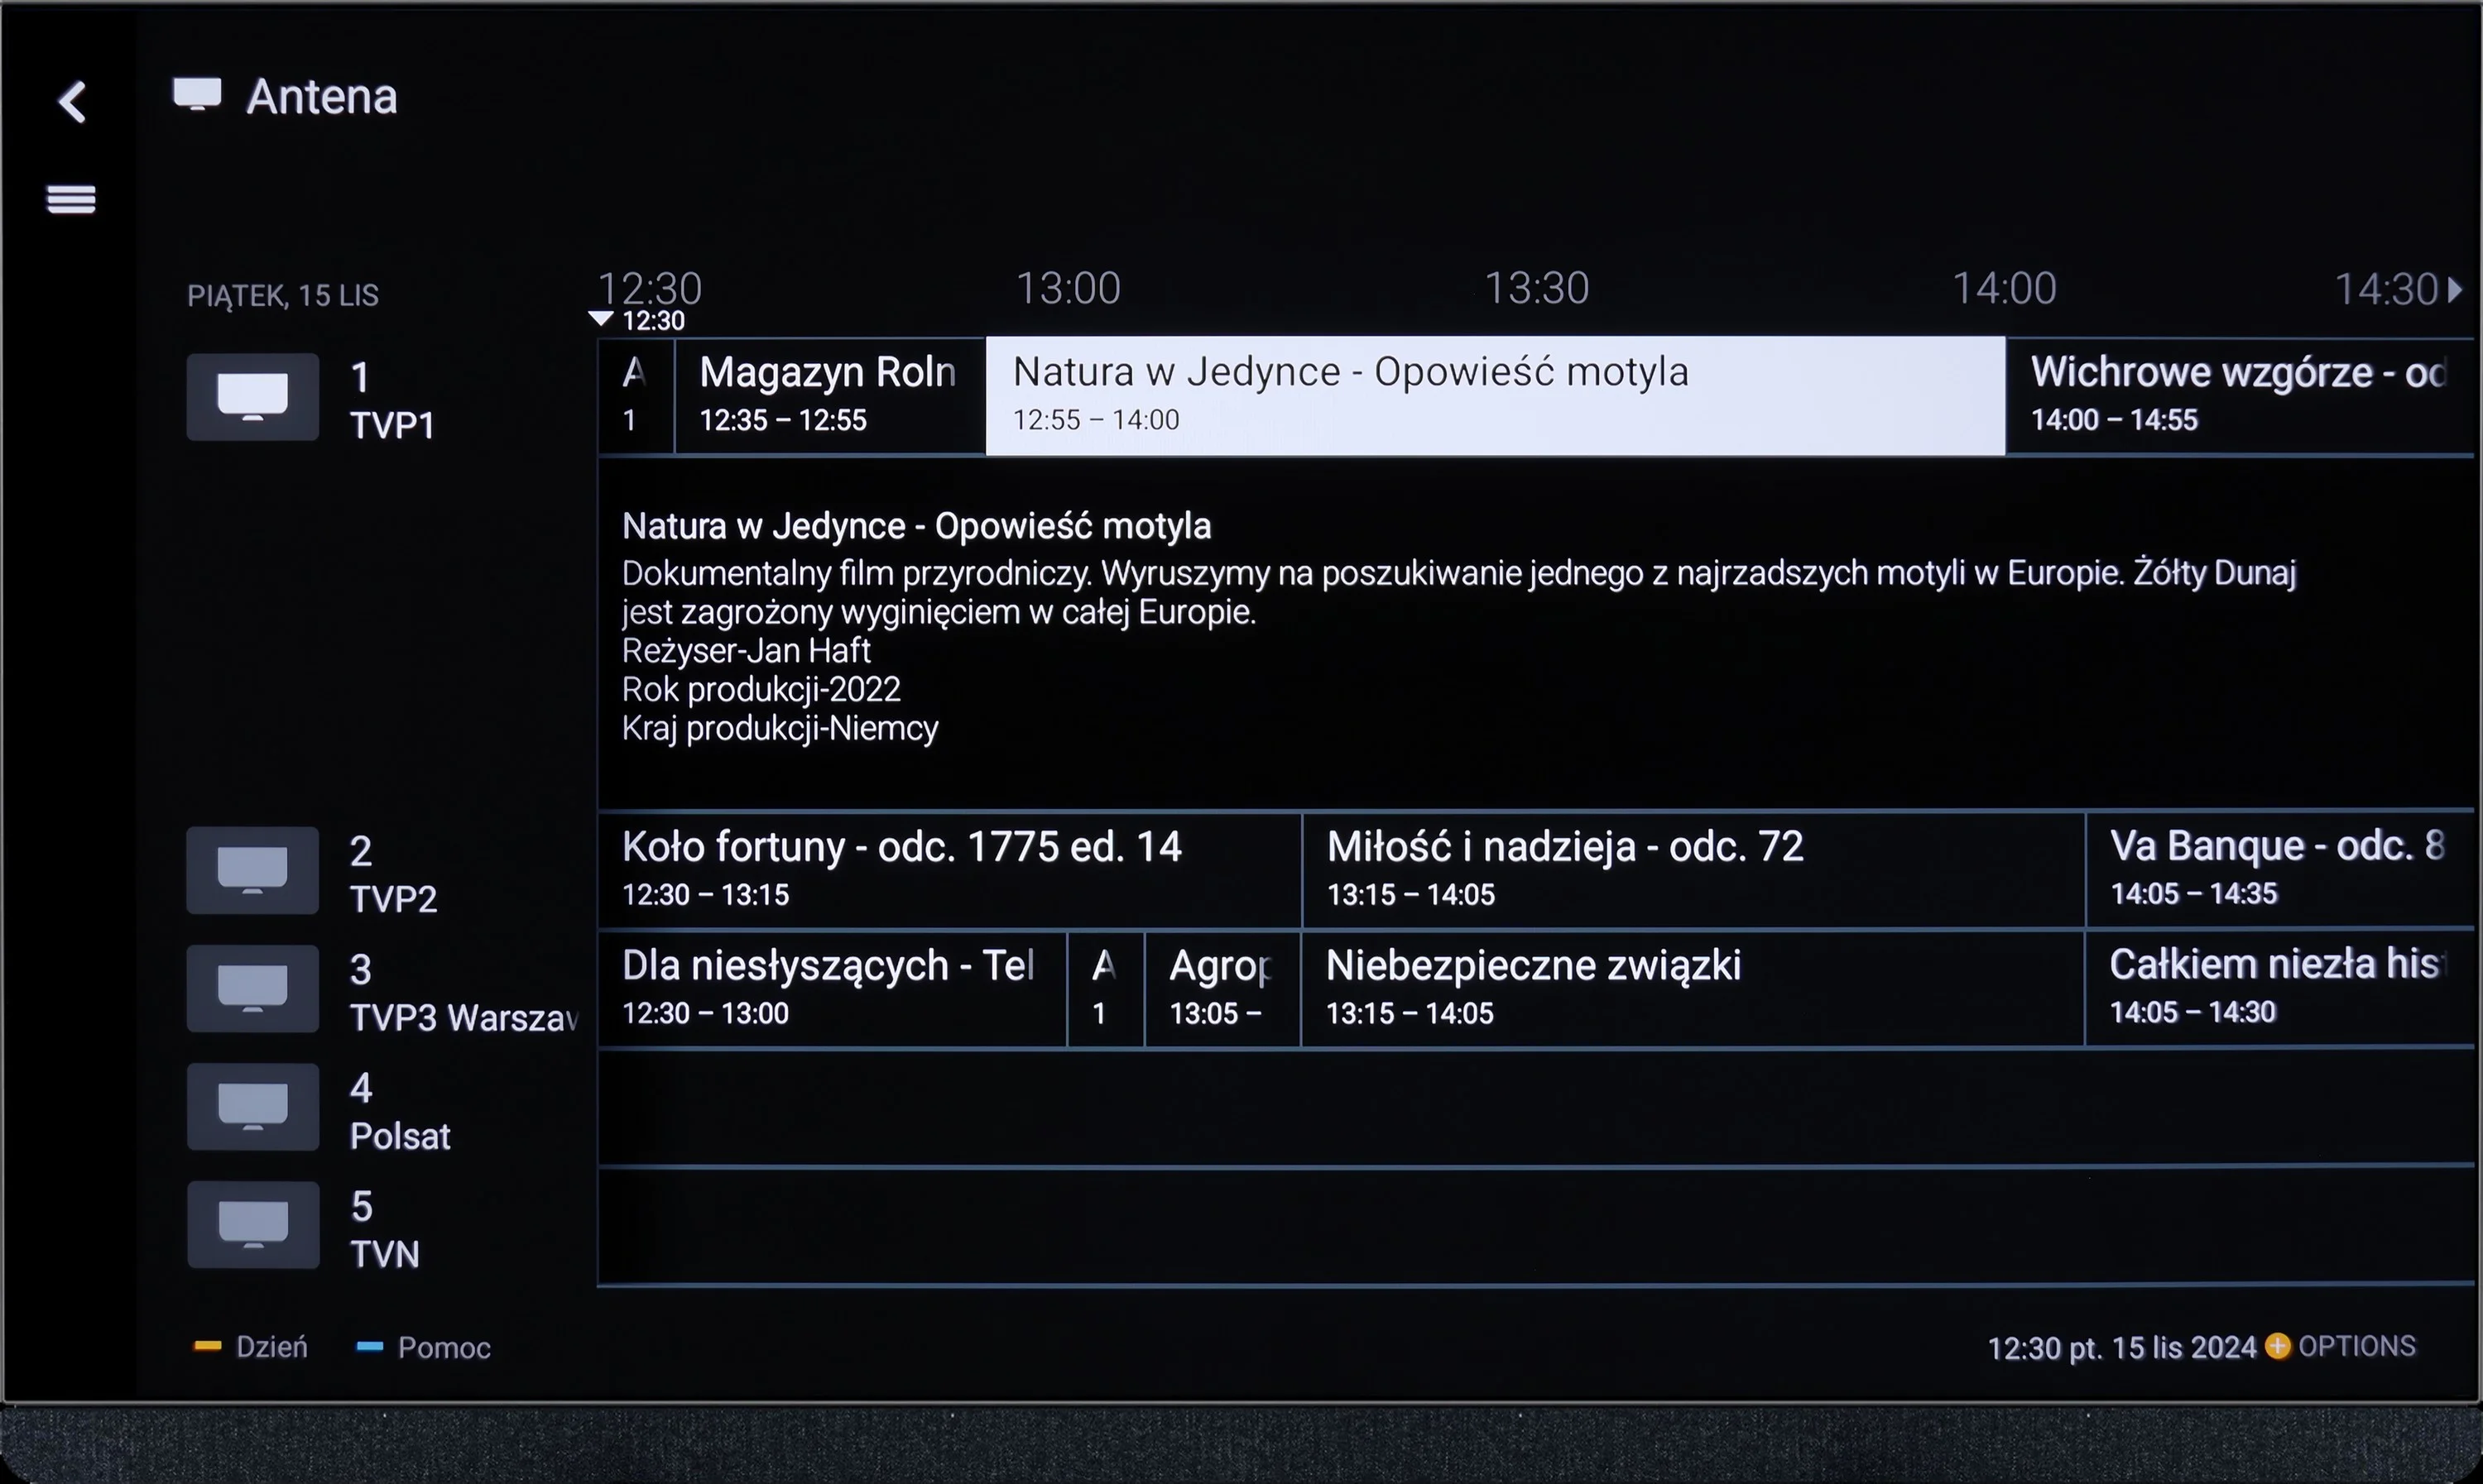Select the TVN channel icon
The width and height of the screenshot is (2483, 1484).
tap(252, 1225)
